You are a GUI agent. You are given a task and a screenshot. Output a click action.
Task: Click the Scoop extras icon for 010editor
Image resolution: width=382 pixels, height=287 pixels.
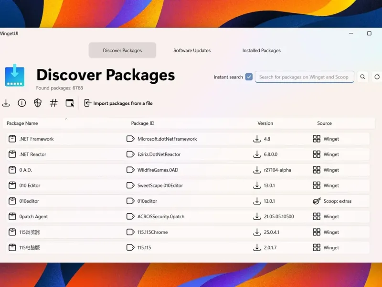click(317, 201)
